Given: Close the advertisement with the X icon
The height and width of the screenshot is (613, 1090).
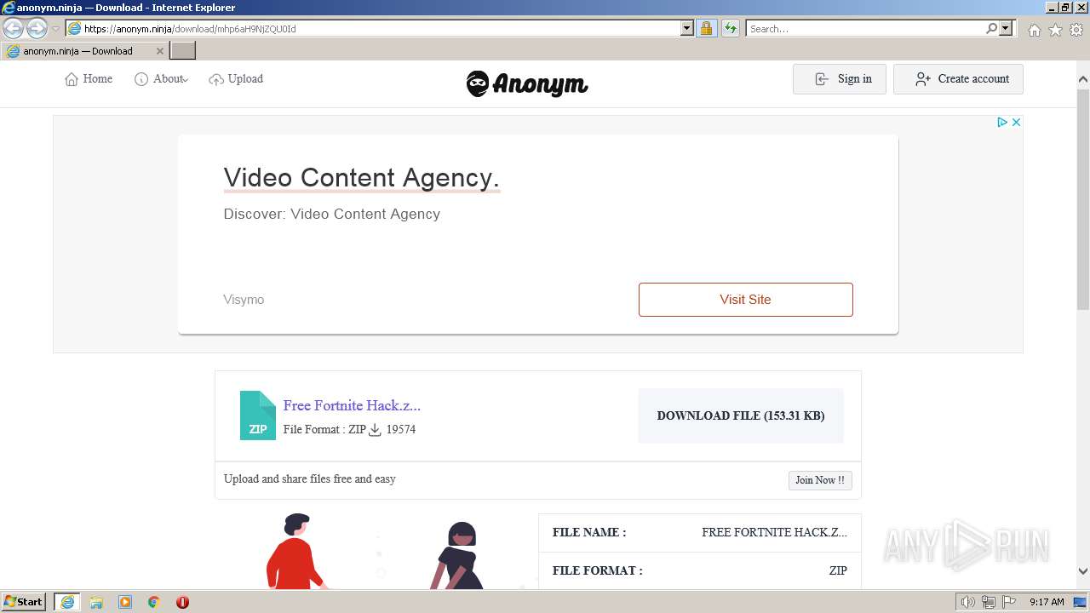Looking at the screenshot, I should [x=1016, y=123].
